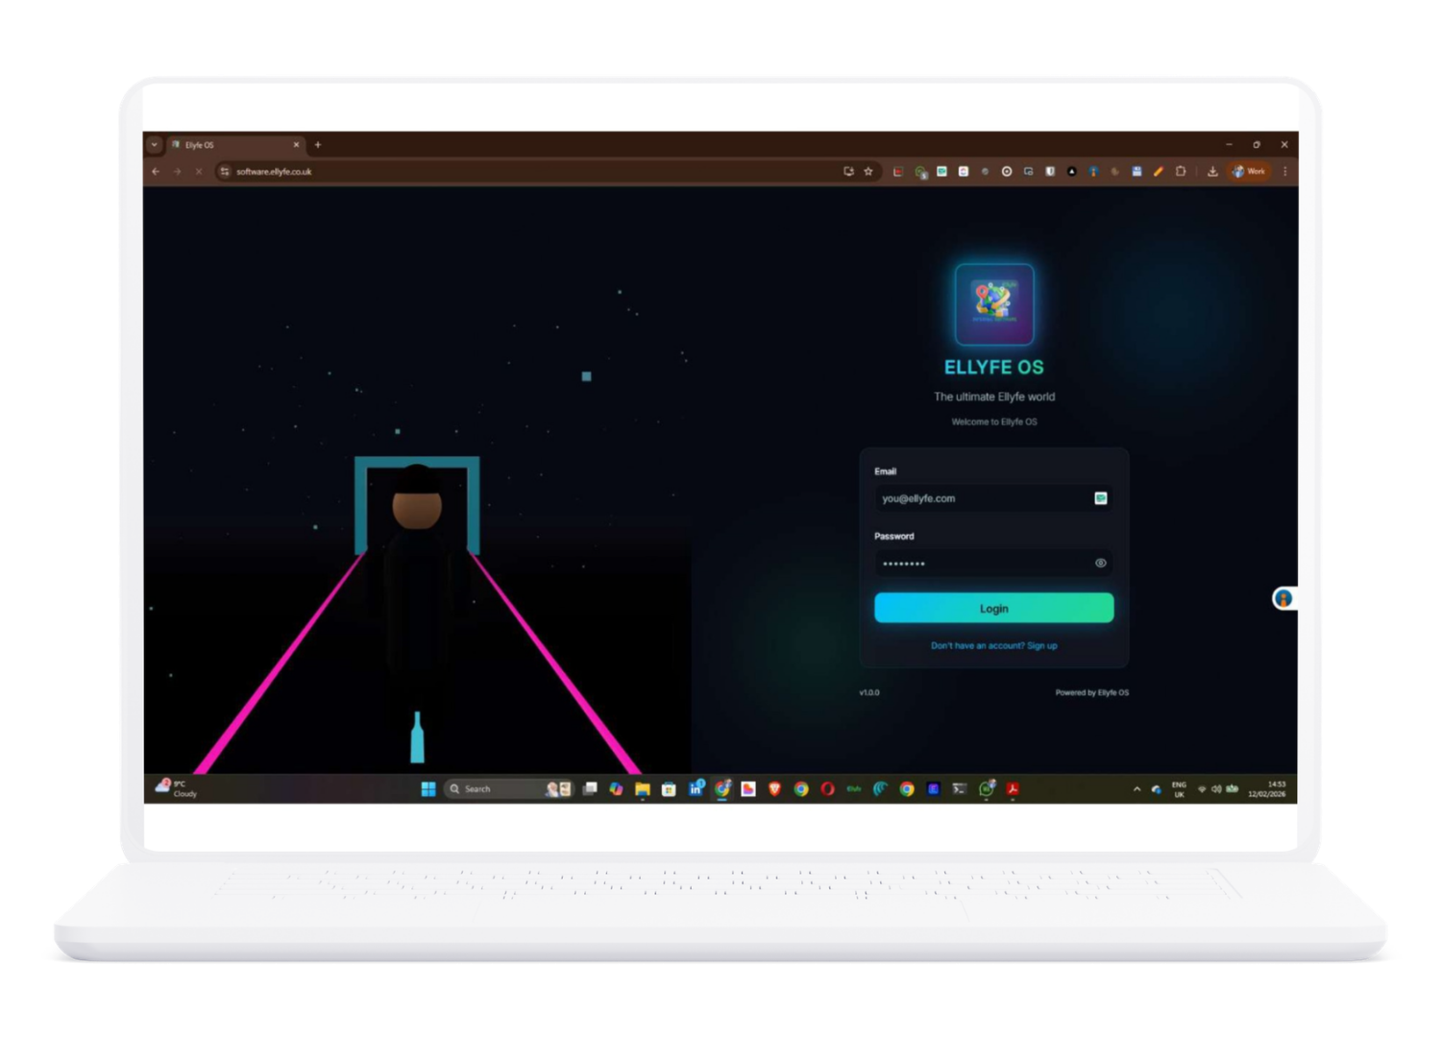Show password with the eye icon
1441x1037 pixels.
coord(1100,563)
